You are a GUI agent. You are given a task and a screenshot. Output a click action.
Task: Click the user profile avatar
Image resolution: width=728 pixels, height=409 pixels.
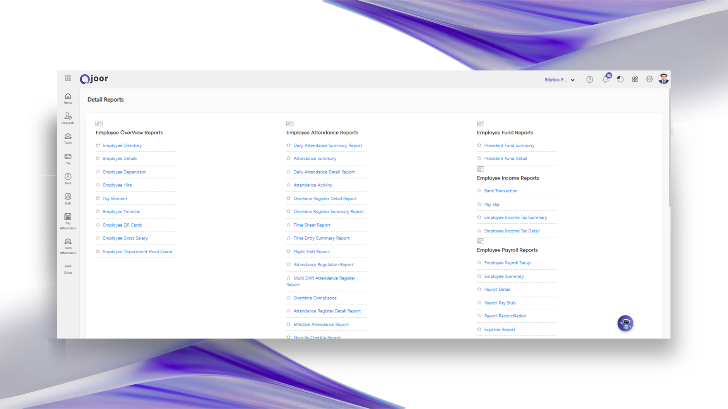pyautogui.click(x=664, y=79)
